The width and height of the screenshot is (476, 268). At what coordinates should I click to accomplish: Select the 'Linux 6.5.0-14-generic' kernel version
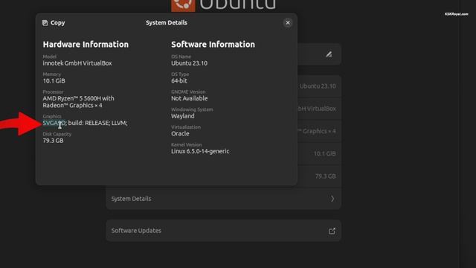[x=200, y=151]
